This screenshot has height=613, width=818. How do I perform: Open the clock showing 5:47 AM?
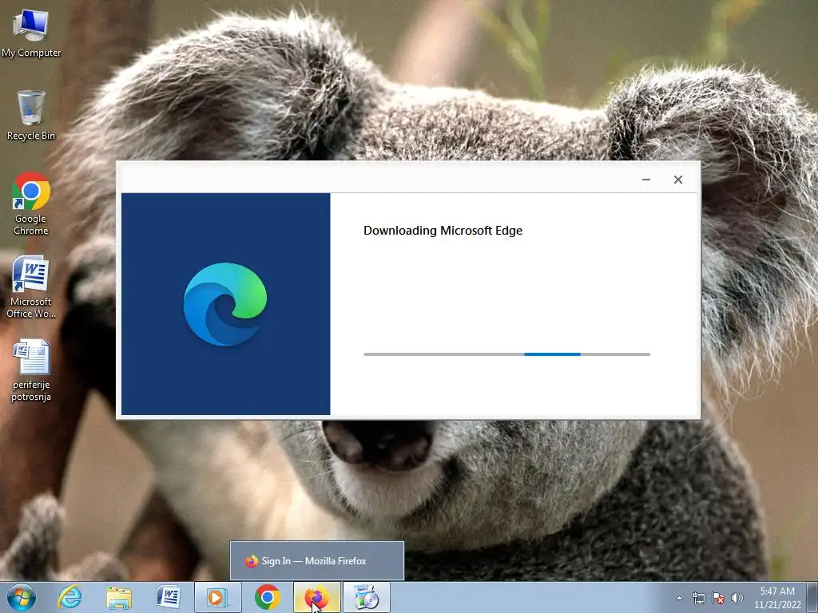coord(777,598)
